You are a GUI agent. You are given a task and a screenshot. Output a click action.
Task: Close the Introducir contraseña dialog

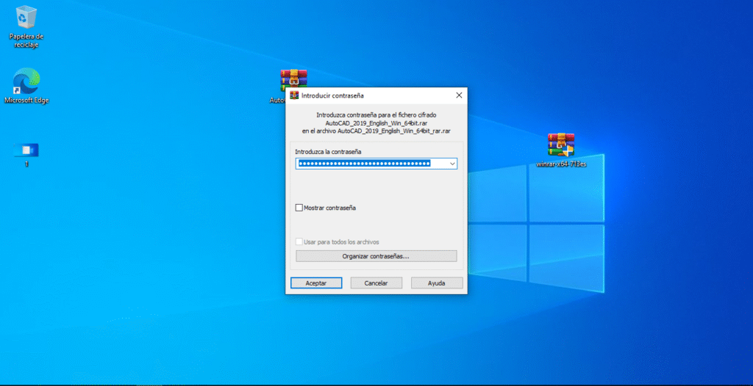coord(459,95)
